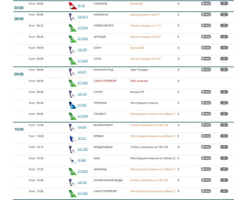Expand Екатеринбург flight details with plus

pos(224,125)
